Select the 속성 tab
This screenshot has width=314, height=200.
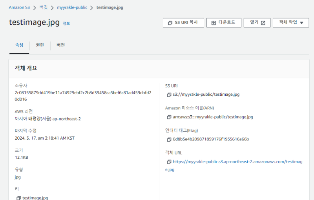pos(19,45)
